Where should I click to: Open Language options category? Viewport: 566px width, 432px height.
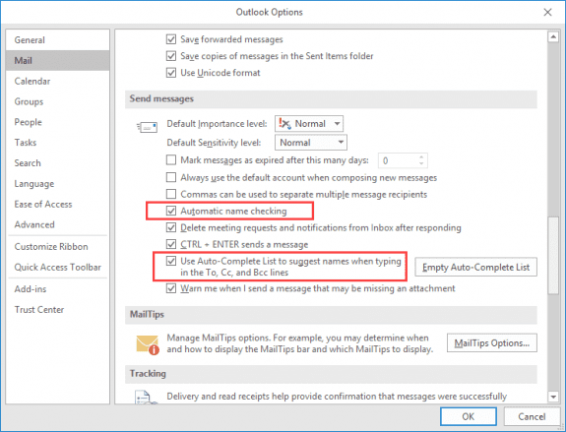pyautogui.click(x=58, y=184)
